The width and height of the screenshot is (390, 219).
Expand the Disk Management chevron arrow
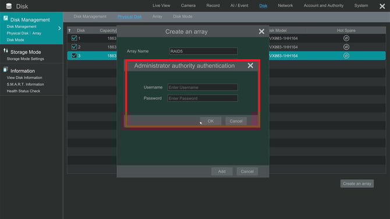click(x=59, y=29)
